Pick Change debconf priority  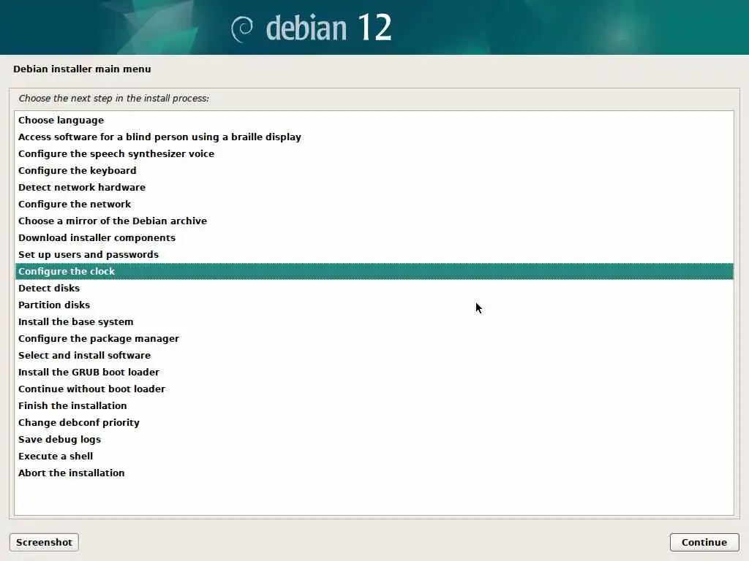point(374,422)
